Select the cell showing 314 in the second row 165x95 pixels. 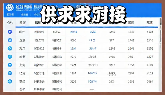112,40
